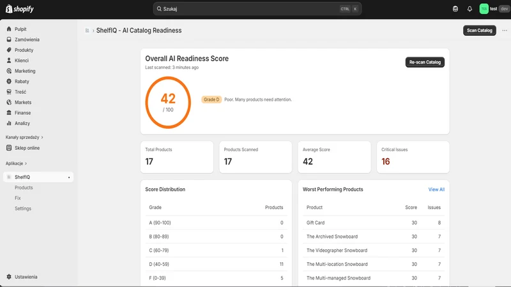Click the Shopify logo
Screen dimensions: 511x287
[20, 9]
